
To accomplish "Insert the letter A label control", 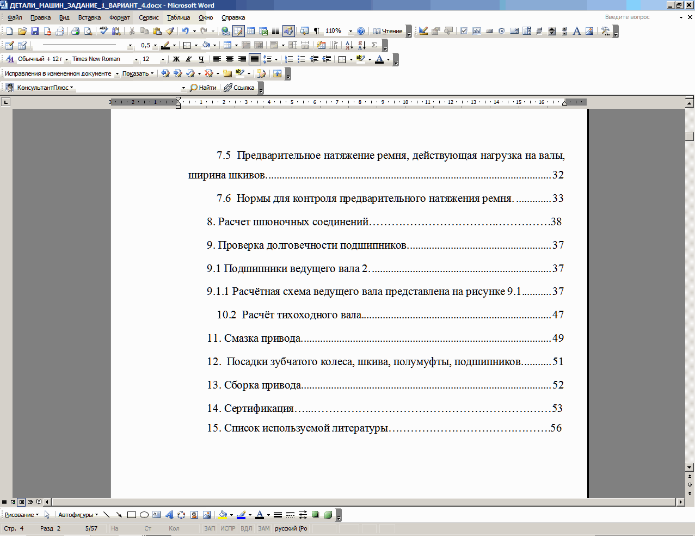I will (576, 31).
